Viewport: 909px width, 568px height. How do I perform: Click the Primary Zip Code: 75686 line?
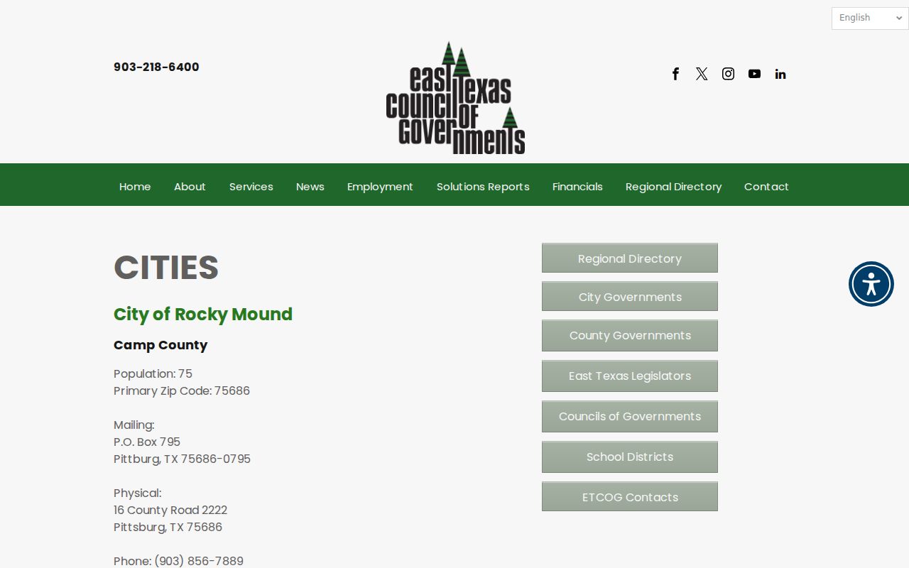pyautogui.click(x=182, y=390)
